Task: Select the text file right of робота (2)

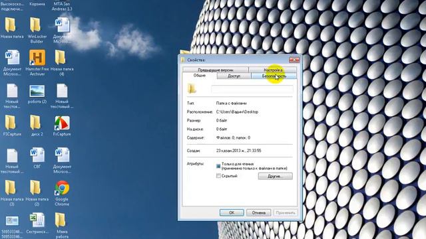Action: click(62, 91)
